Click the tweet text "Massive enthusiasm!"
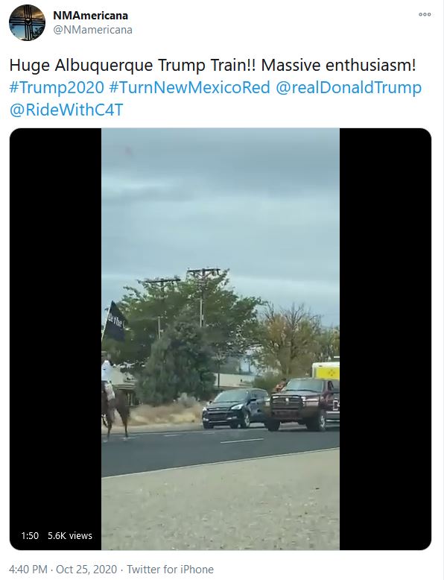444x580 pixels. [339, 66]
